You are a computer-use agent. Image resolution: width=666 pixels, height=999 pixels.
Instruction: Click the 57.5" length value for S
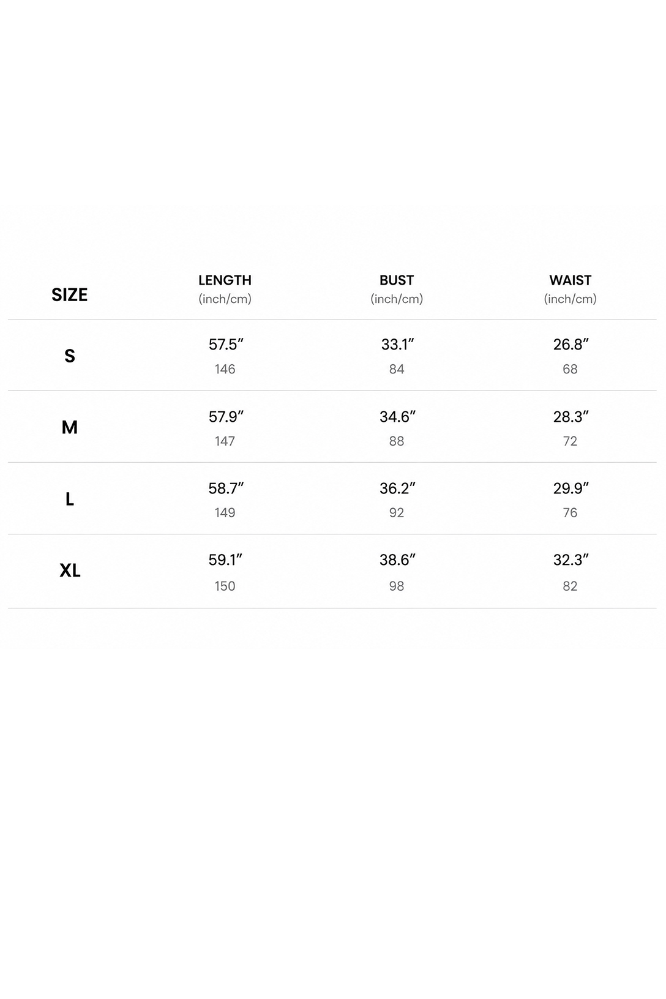tap(226, 344)
